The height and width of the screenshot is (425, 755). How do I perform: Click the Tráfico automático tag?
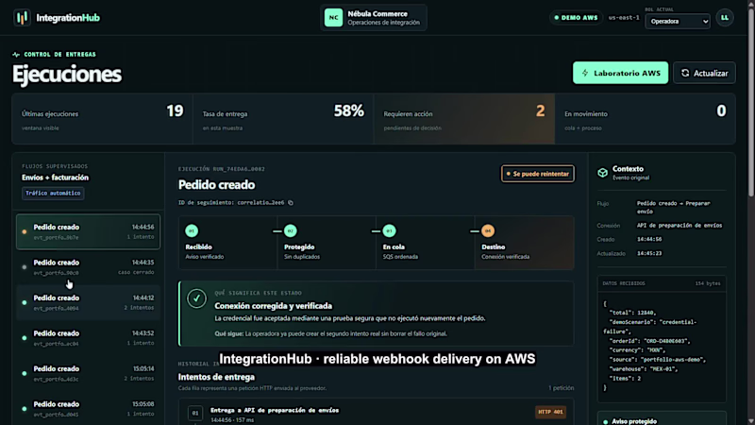click(53, 194)
